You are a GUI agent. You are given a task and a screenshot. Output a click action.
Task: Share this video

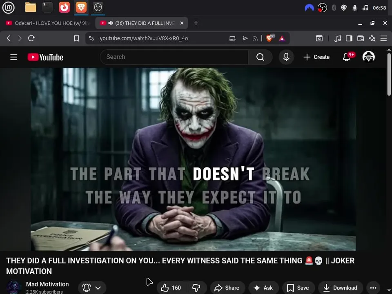[227, 288]
